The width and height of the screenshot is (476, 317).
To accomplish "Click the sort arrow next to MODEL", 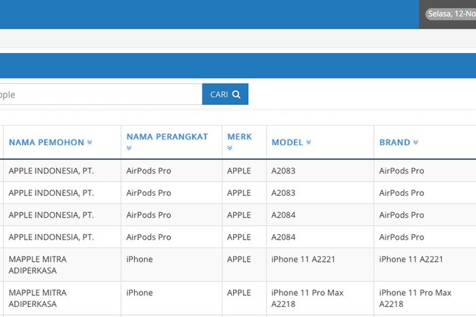I will [309, 143].
